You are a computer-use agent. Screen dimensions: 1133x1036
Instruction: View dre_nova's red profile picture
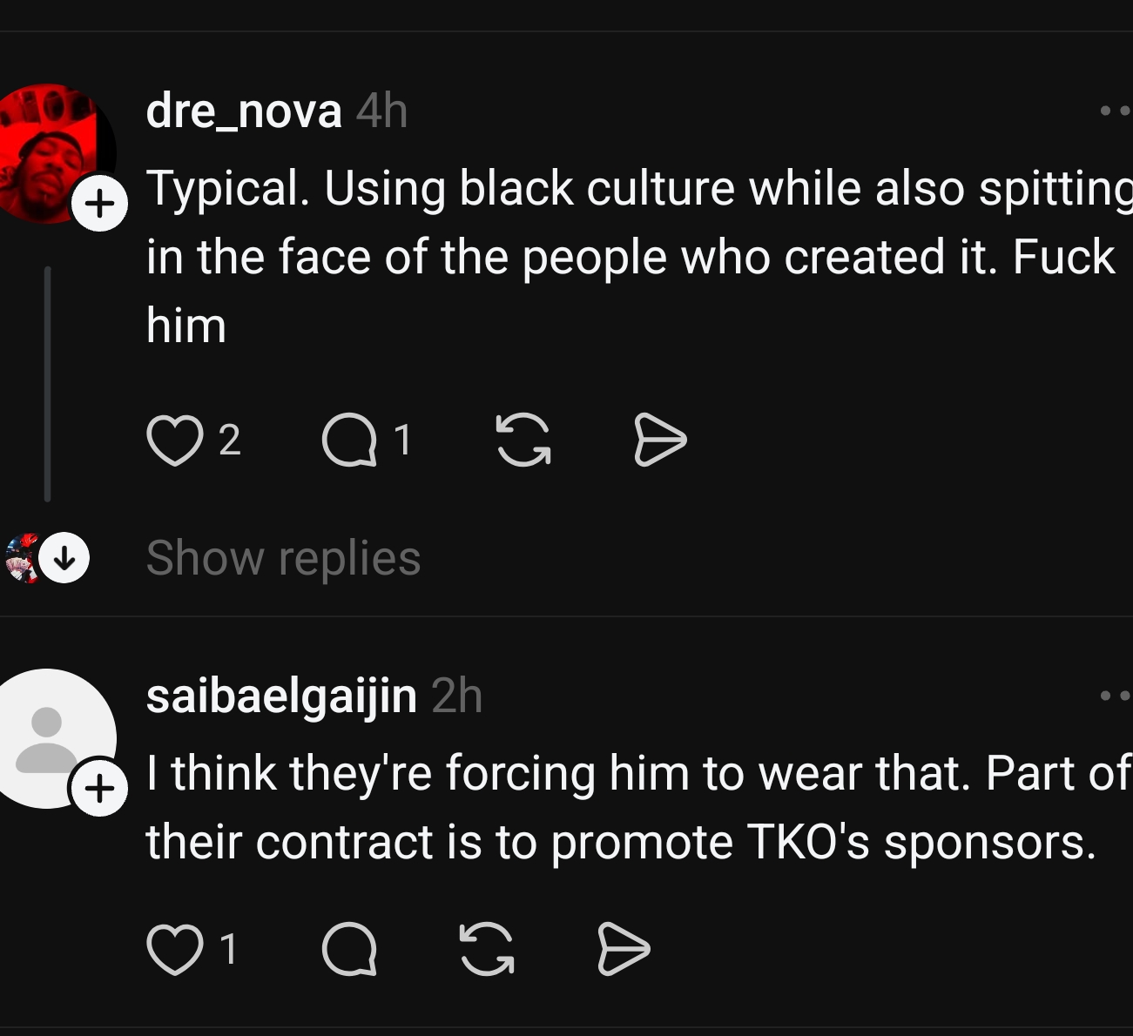pos(48,154)
